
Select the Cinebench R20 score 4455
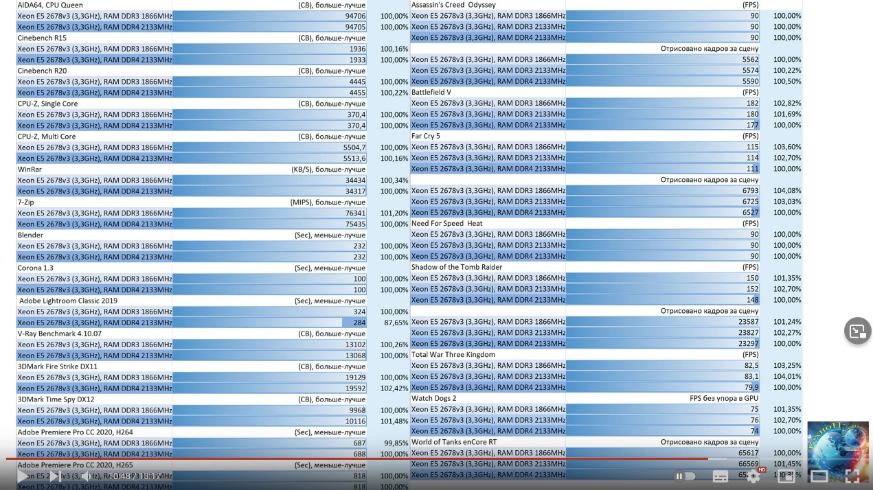coord(357,93)
